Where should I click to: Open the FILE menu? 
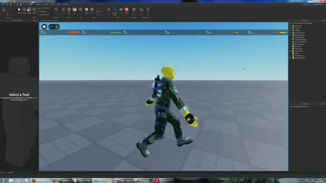point(3,5)
